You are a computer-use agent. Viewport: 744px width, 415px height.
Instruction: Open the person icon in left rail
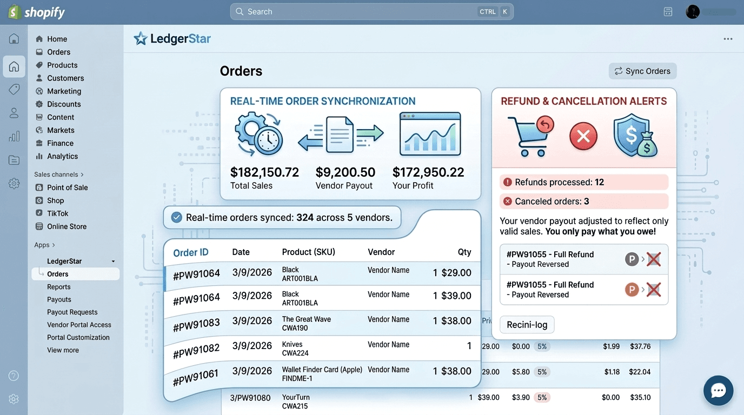tap(14, 113)
